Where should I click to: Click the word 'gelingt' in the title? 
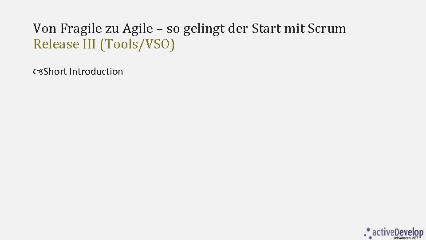point(204,29)
